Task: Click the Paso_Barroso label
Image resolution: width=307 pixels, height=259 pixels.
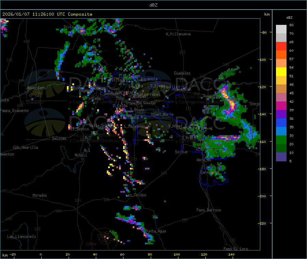Action: 209,210
